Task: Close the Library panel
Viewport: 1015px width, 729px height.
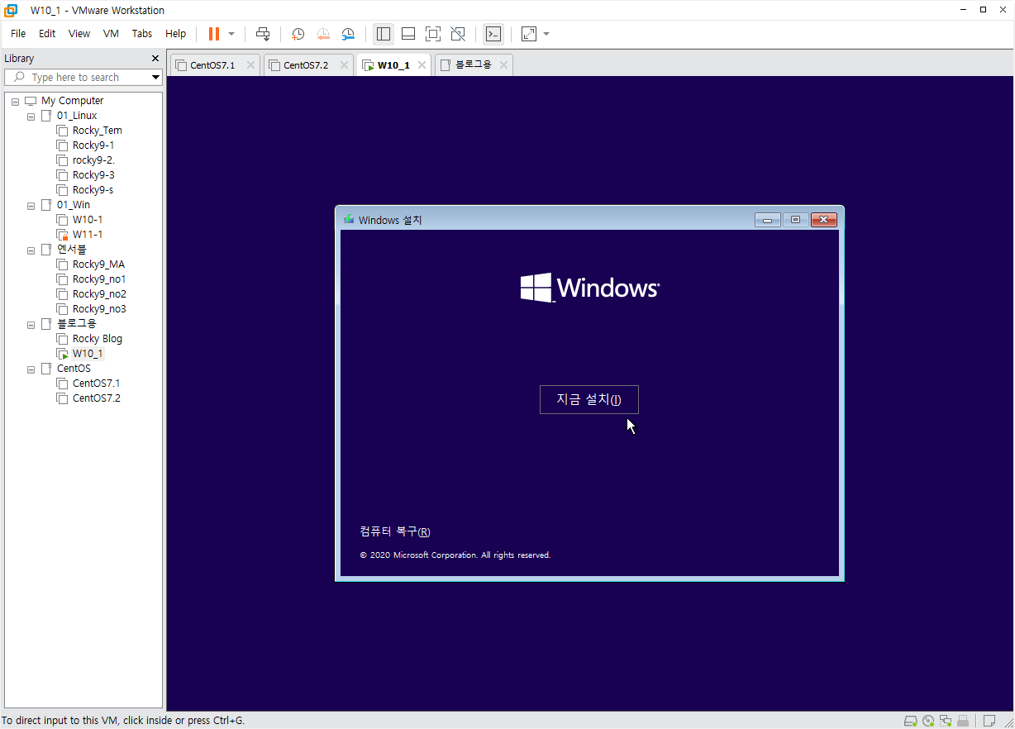Action: (155, 59)
